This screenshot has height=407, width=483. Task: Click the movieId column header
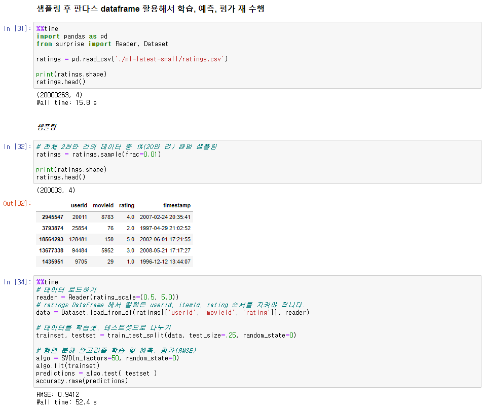(x=103, y=205)
